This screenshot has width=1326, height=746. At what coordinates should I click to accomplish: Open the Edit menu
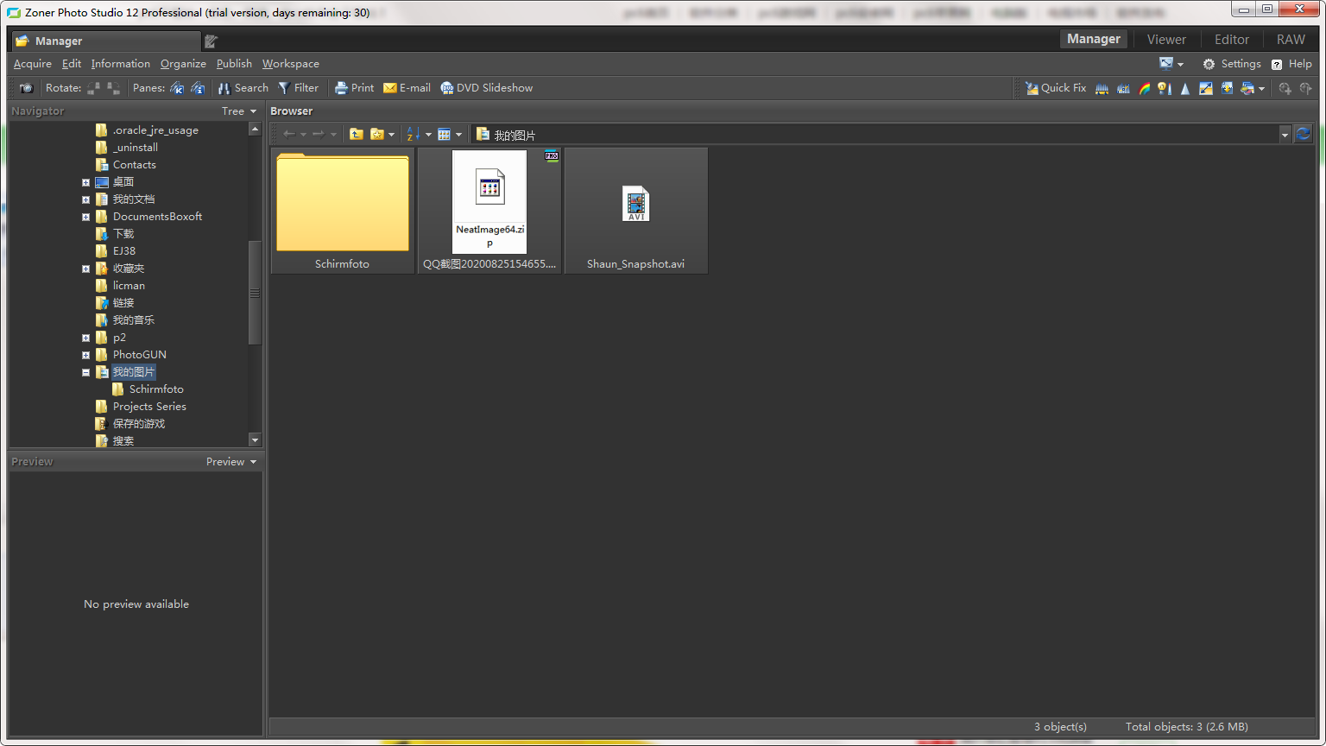(72, 64)
